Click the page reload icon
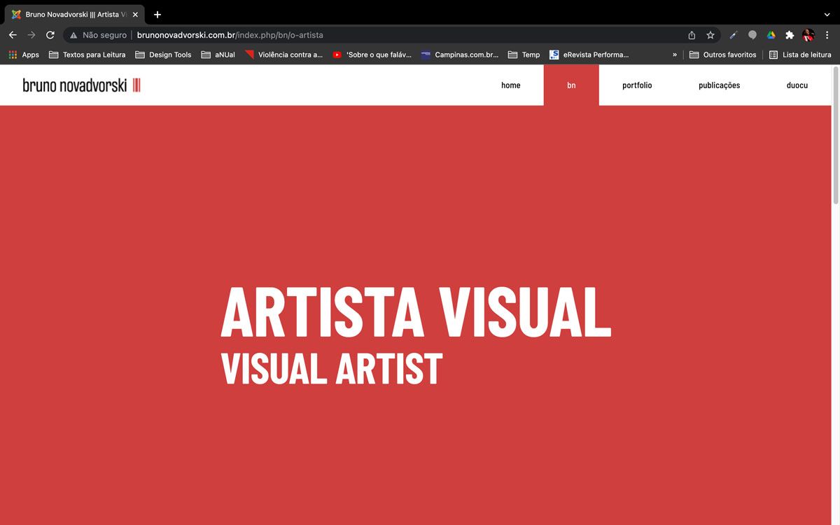 (x=50, y=35)
